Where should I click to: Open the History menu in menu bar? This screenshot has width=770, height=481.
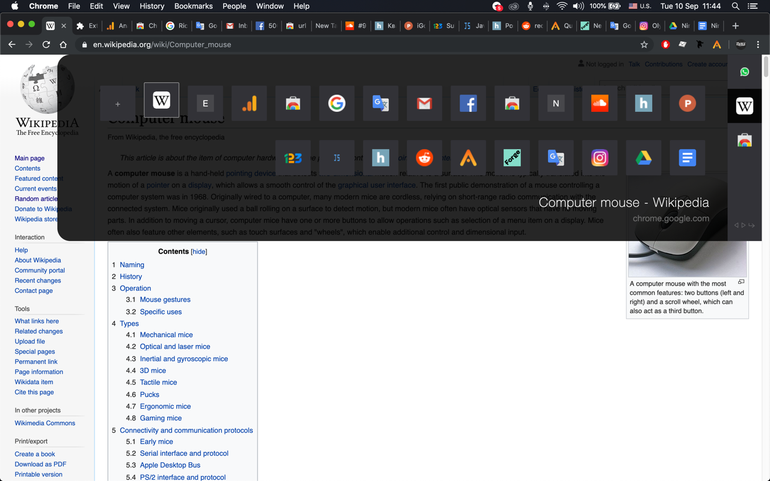point(152,6)
